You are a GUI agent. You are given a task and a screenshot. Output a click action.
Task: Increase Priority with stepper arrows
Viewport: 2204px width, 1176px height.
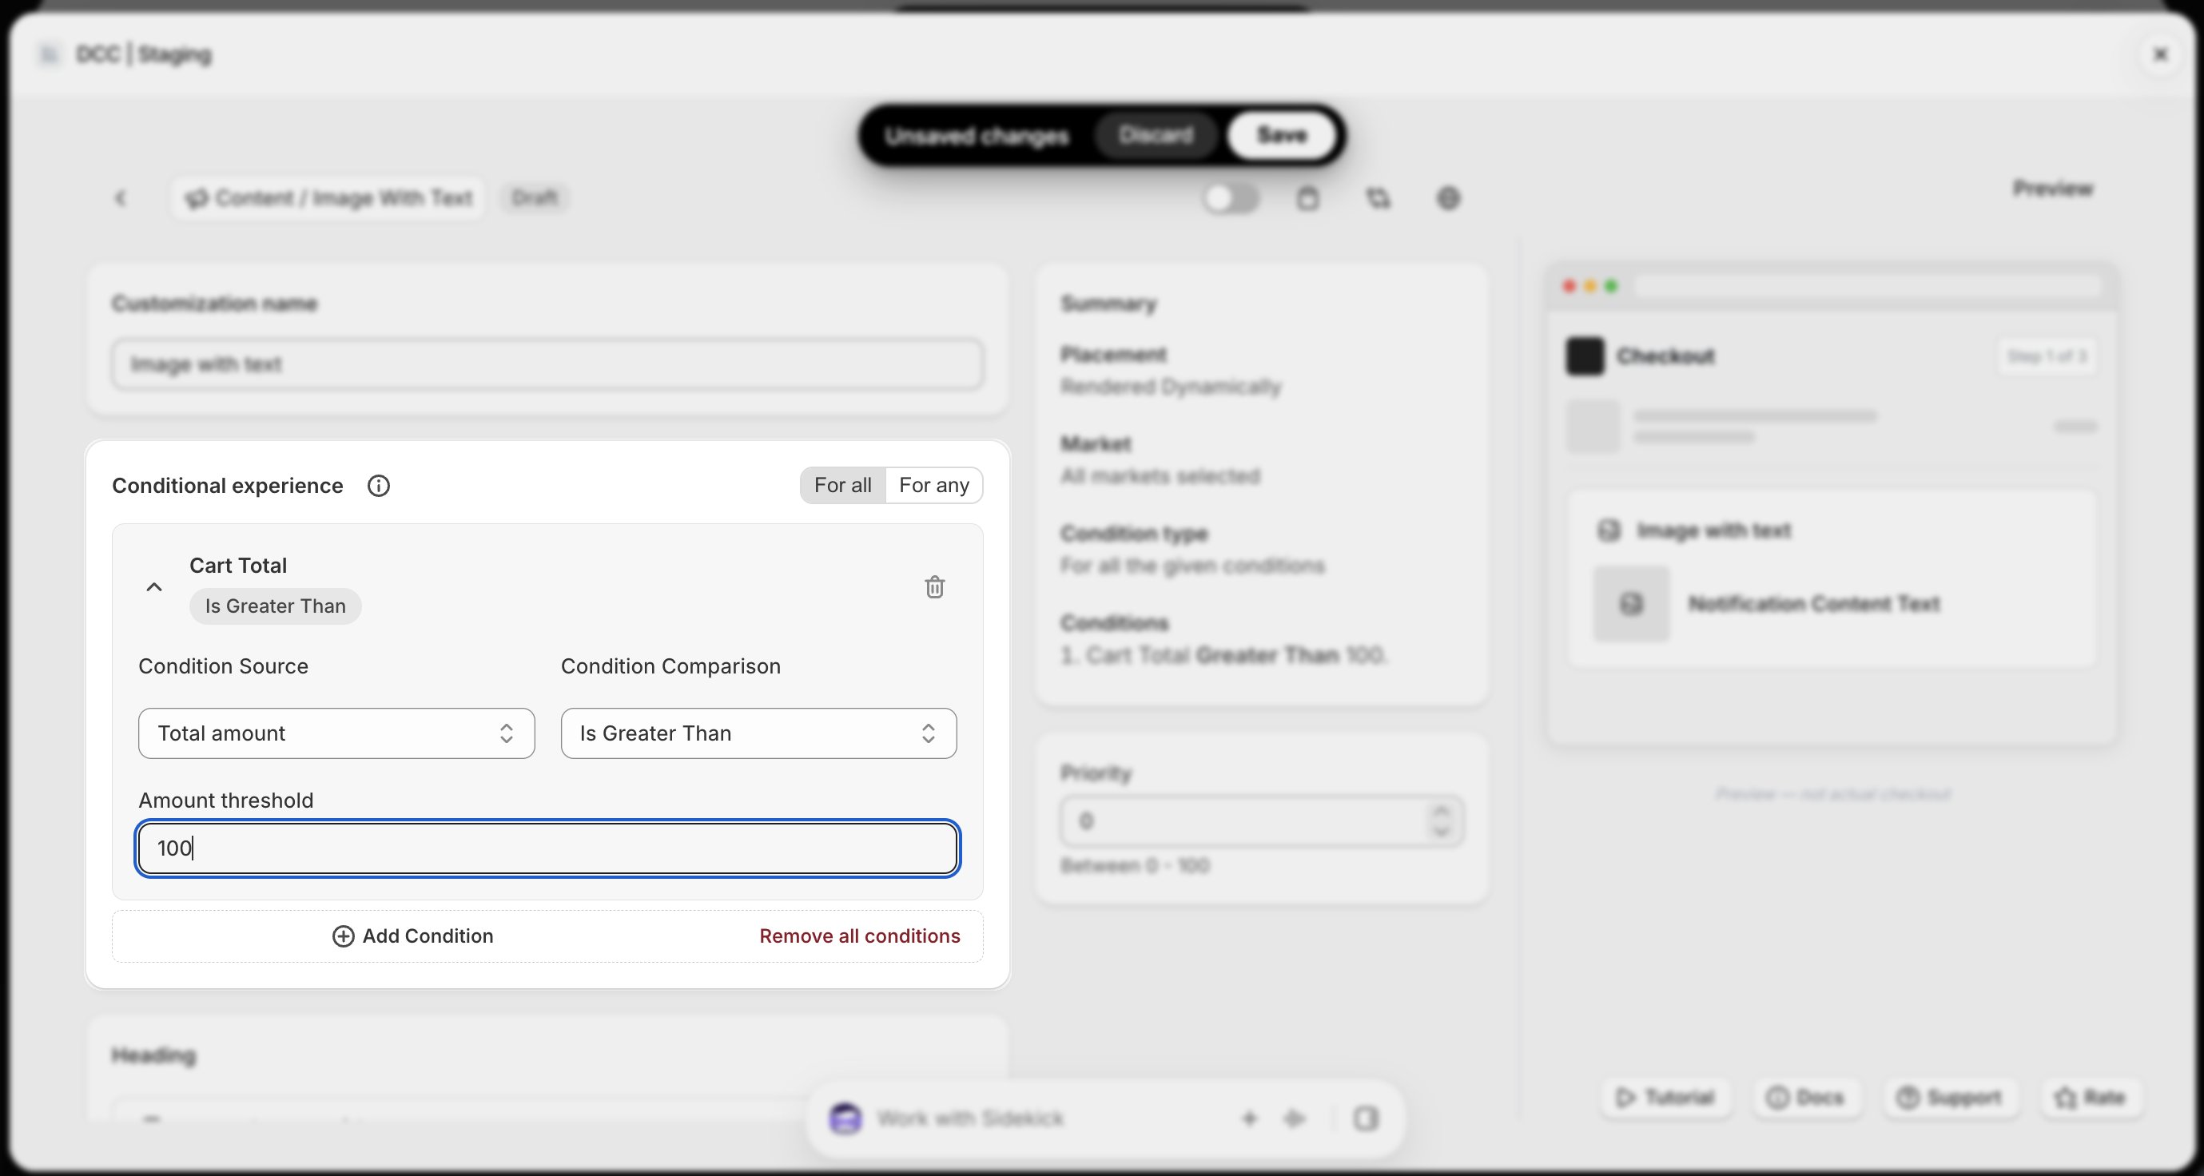coord(1442,811)
